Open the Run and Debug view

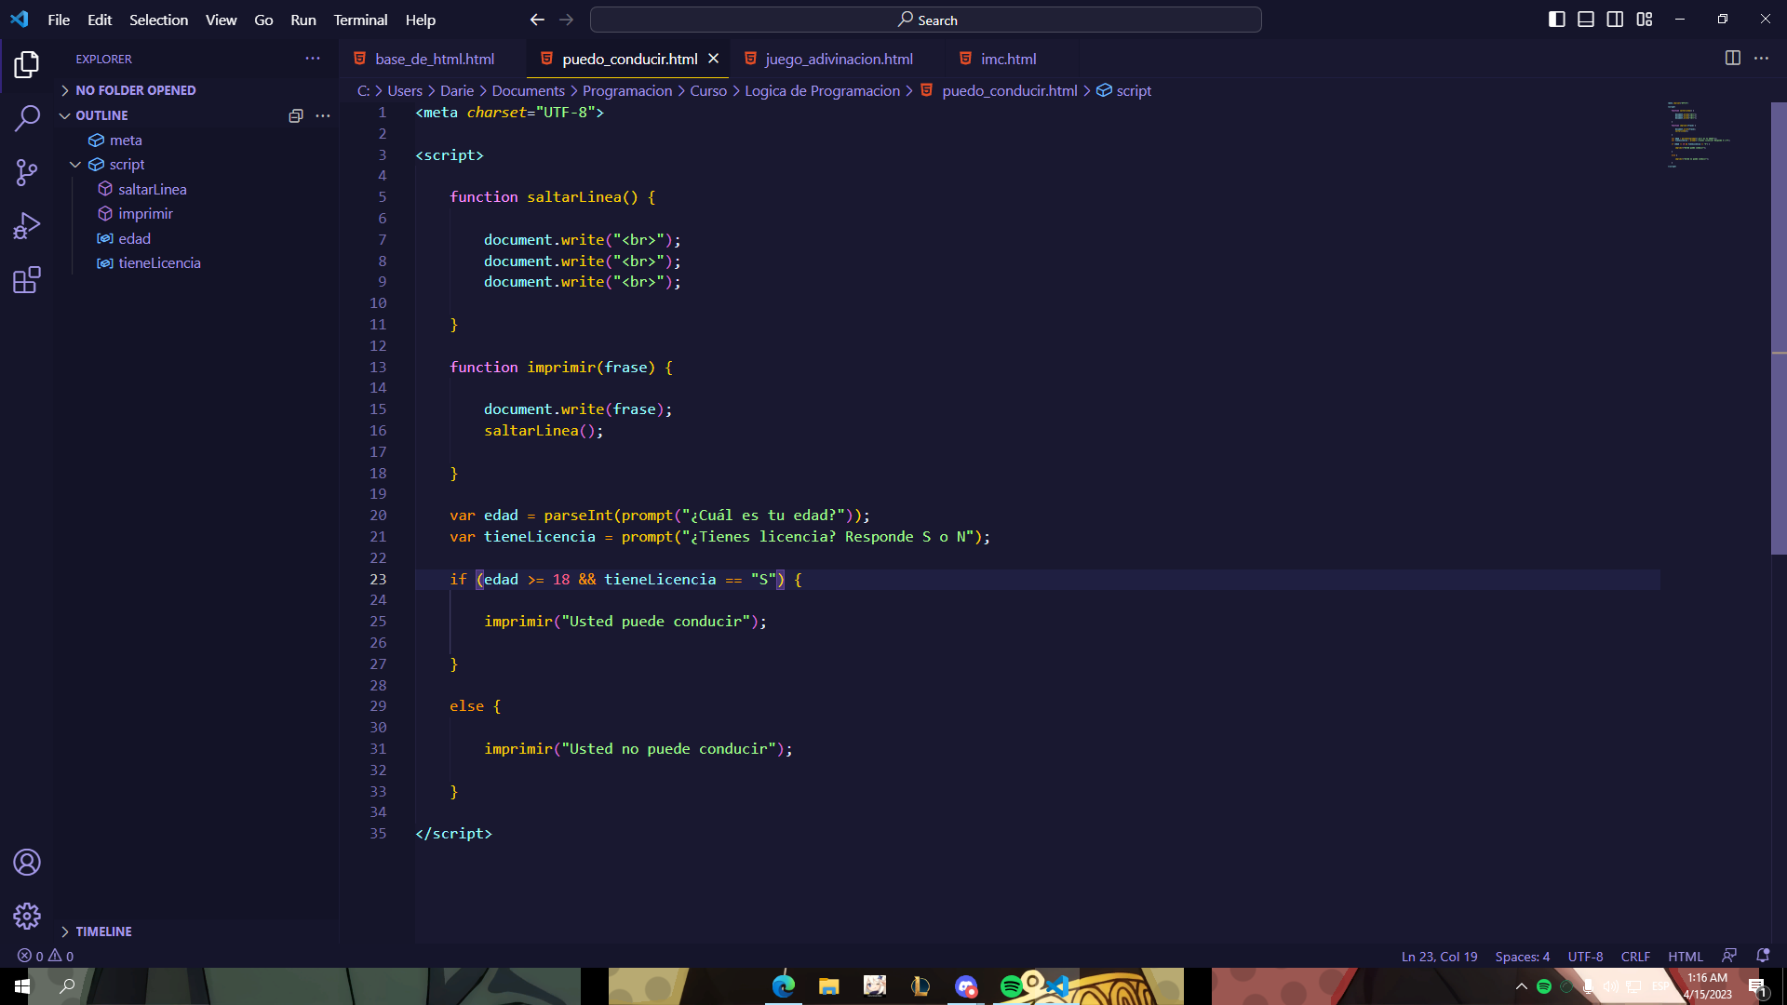(27, 226)
